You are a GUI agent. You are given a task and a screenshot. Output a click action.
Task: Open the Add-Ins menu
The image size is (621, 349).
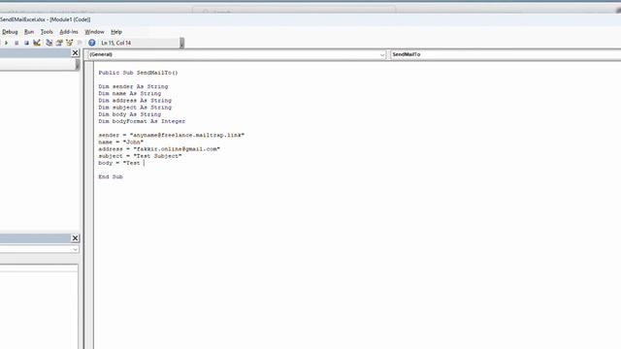[69, 32]
